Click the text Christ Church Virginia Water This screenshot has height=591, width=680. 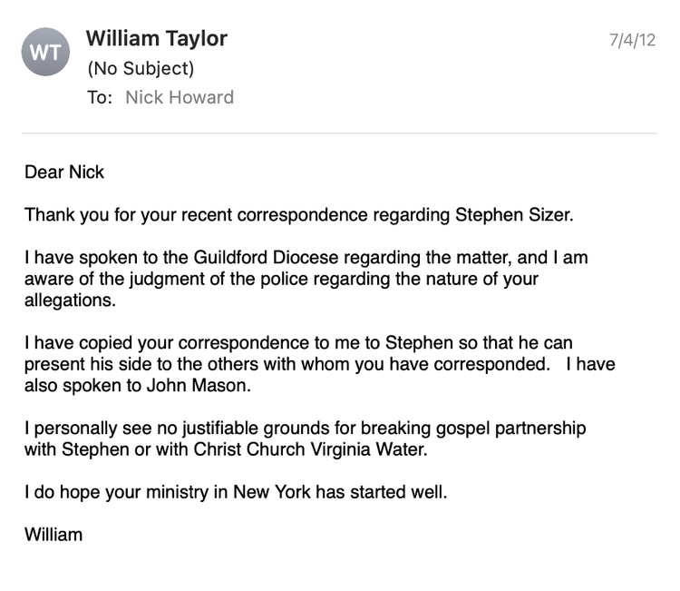click(310, 449)
